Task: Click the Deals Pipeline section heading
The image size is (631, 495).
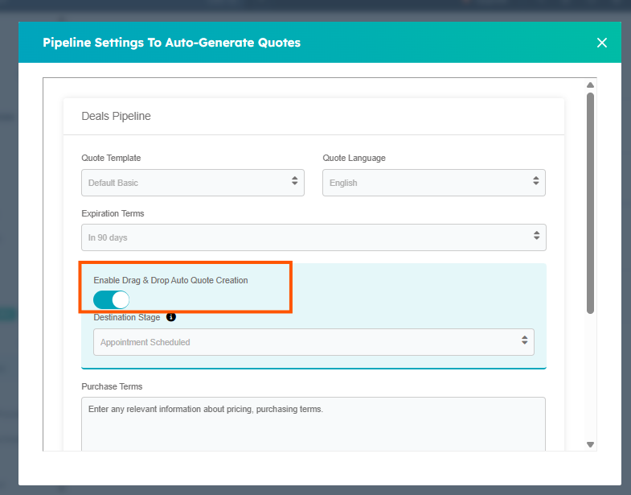Action: [116, 116]
